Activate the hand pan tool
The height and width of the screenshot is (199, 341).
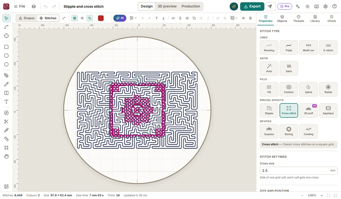click(6, 156)
